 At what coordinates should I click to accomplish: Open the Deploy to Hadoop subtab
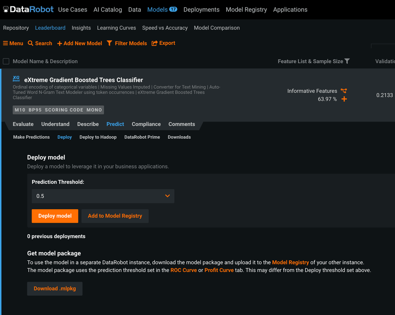pos(98,137)
